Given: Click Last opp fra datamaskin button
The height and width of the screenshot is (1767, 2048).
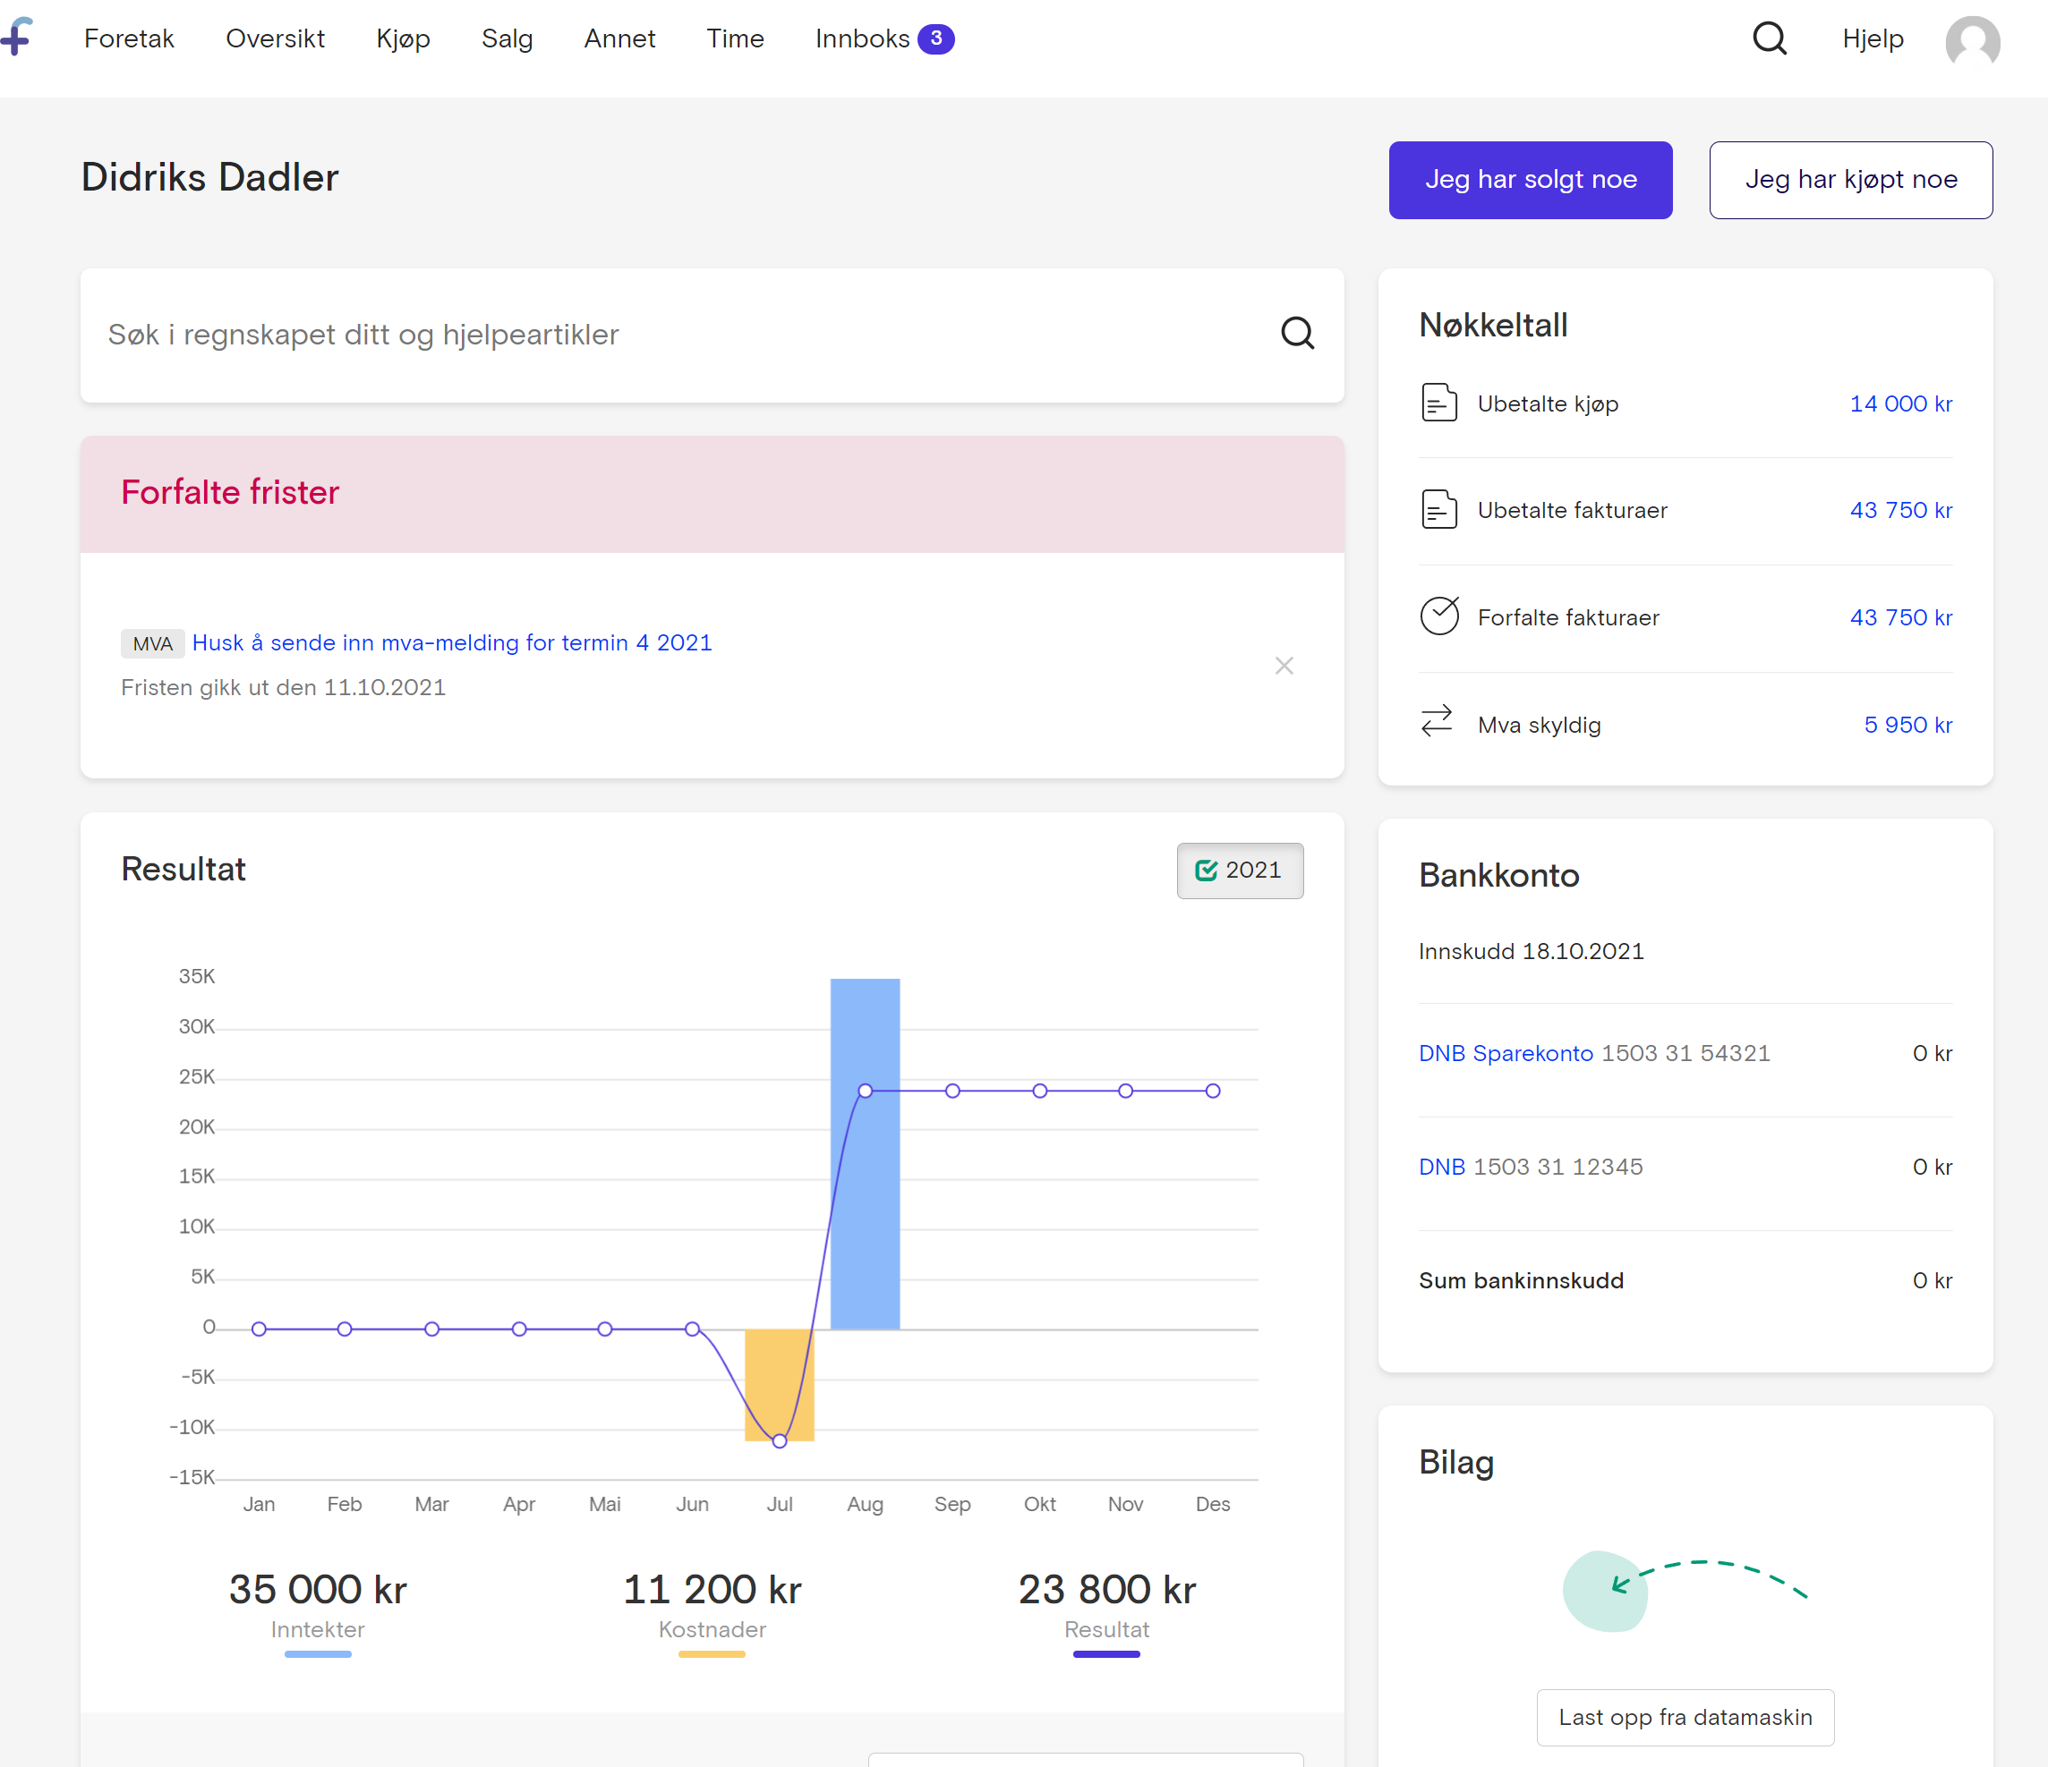Looking at the screenshot, I should click(x=1685, y=1717).
